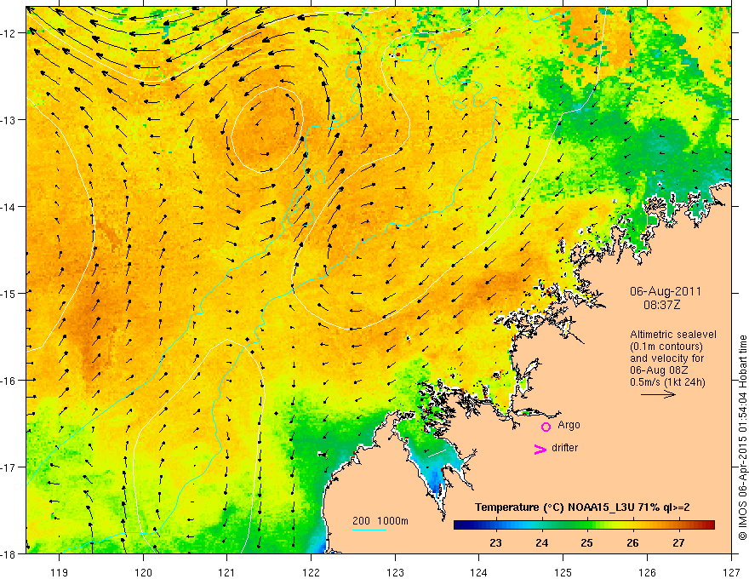The width and height of the screenshot is (749, 579).
Task: Click the -15 latitude axis label
Action: pos(9,294)
